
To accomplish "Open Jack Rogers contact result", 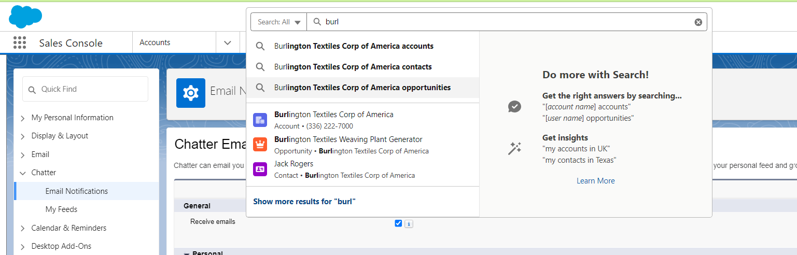I will 362,169.
